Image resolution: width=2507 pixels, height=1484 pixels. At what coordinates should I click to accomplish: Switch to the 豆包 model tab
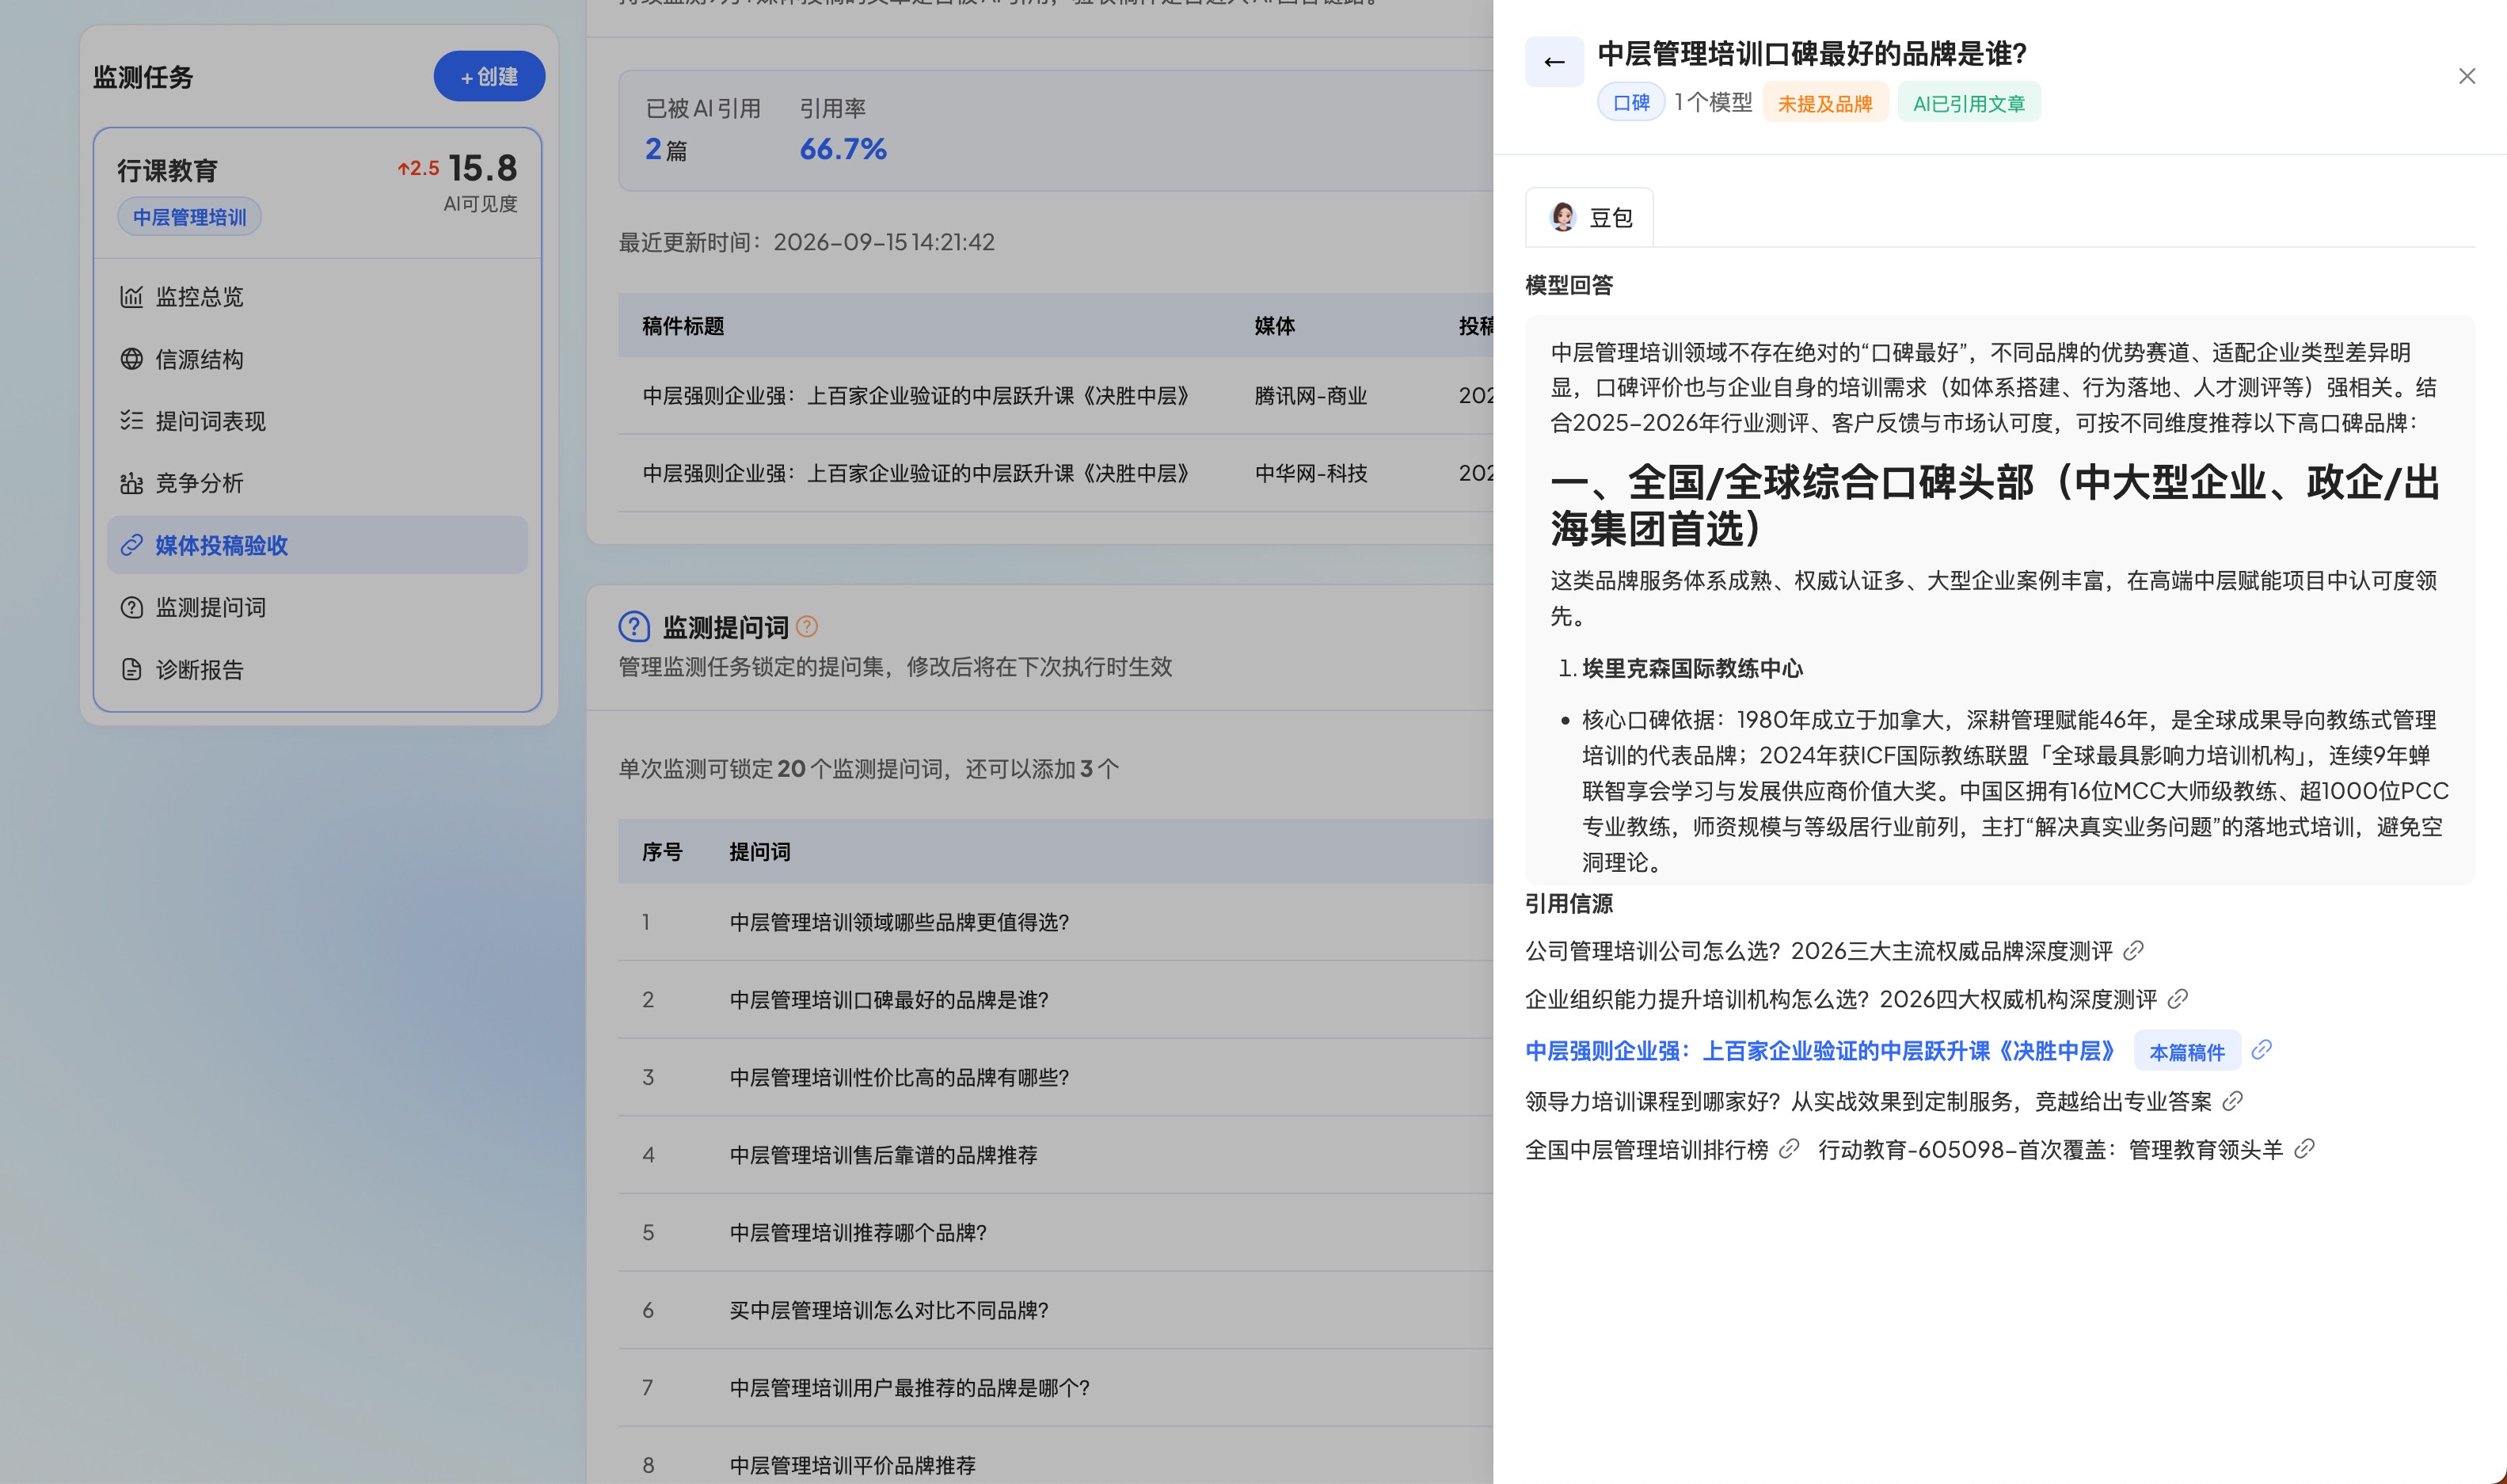pos(1589,217)
